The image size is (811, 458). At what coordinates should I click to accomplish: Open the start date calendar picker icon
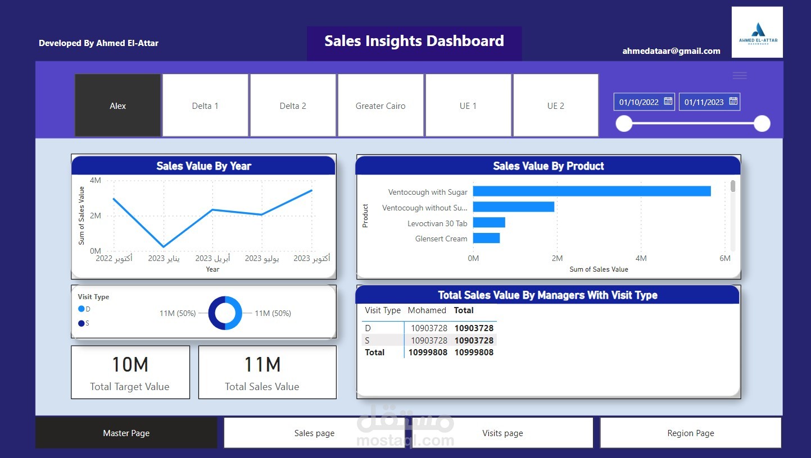668,102
